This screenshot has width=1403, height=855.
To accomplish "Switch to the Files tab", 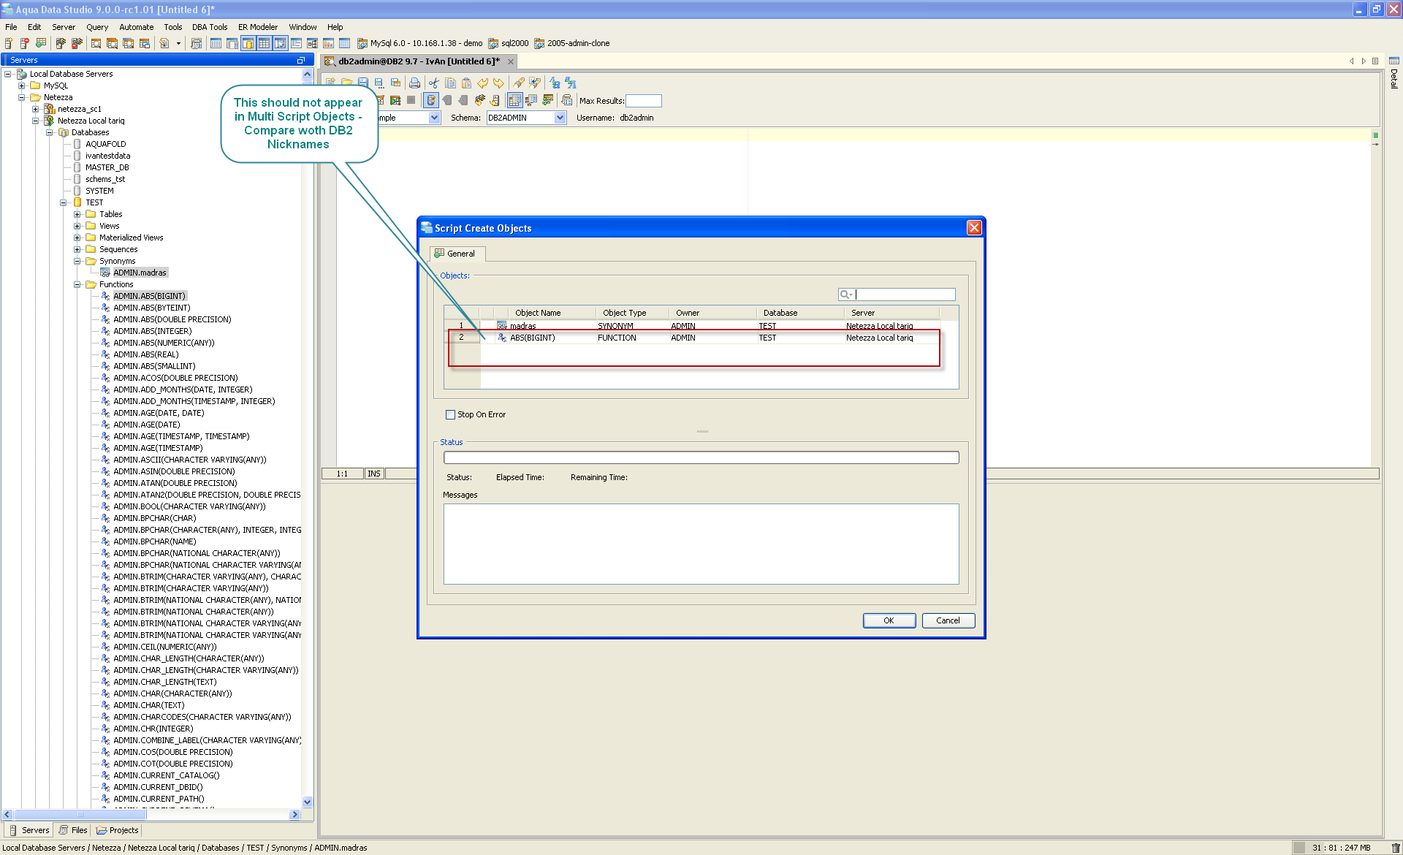I will tap(74, 830).
